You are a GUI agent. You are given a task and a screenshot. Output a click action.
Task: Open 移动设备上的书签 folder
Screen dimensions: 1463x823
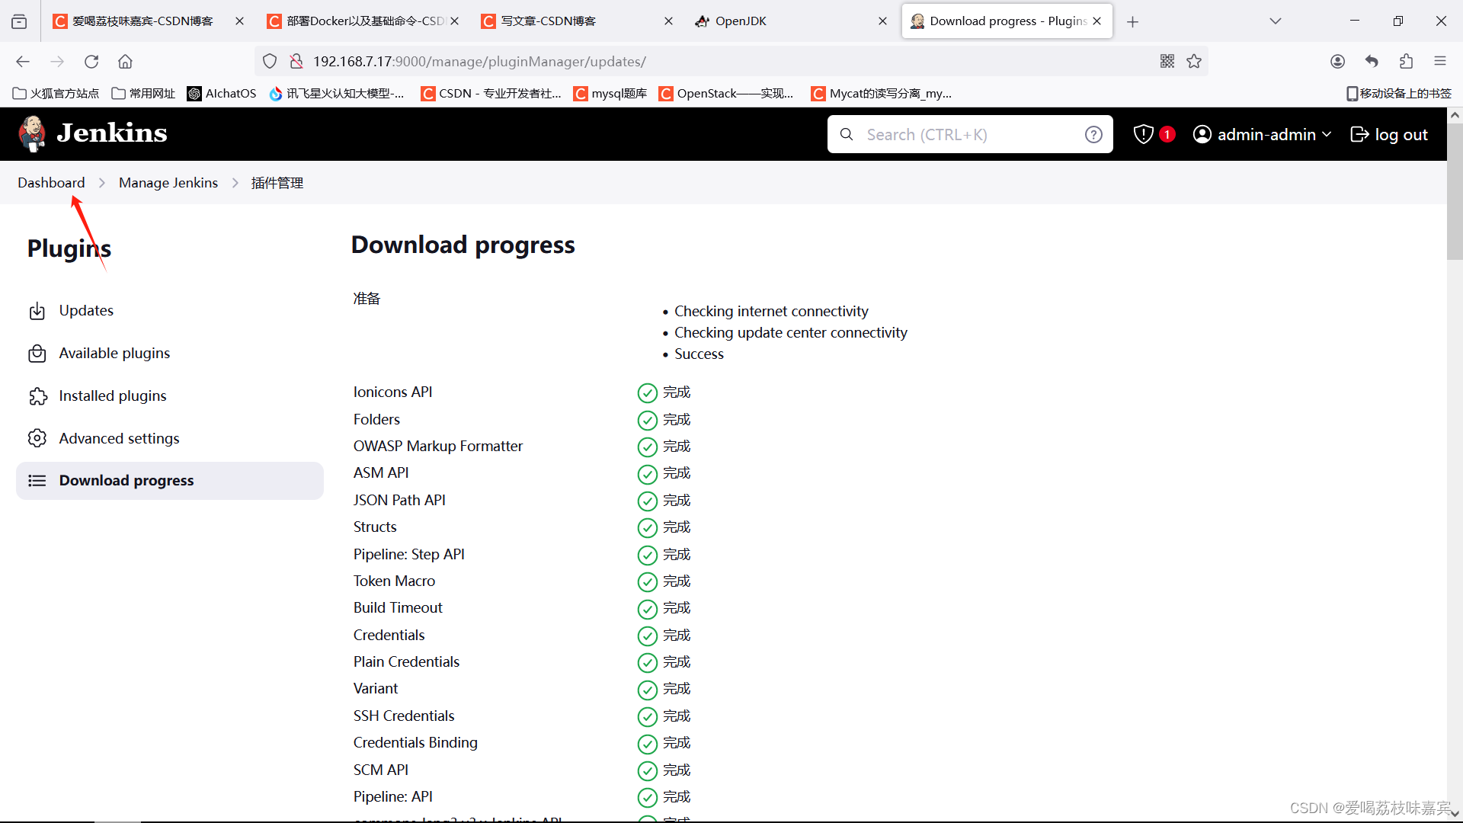[1398, 94]
